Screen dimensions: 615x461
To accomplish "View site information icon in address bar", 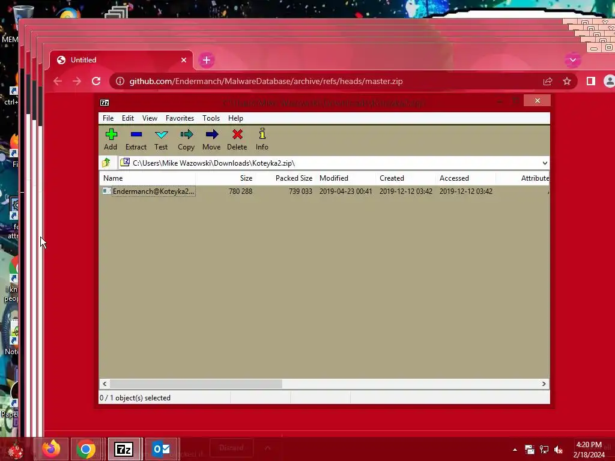I will tap(120, 81).
